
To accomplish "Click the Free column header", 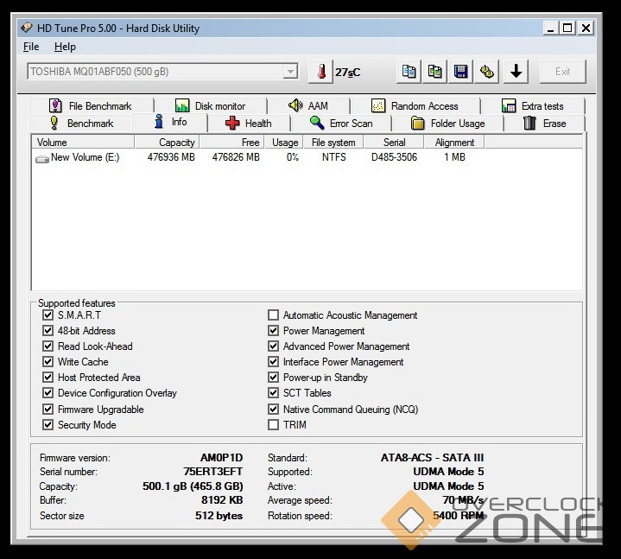I will point(231,143).
